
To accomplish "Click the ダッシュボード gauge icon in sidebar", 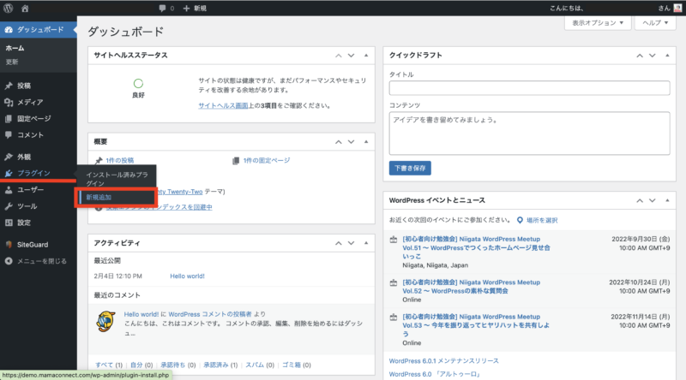I will point(9,29).
